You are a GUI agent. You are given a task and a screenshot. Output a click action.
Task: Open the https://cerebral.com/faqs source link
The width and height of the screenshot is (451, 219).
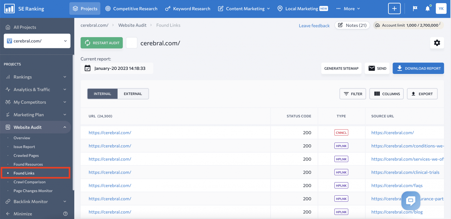point(397,185)
